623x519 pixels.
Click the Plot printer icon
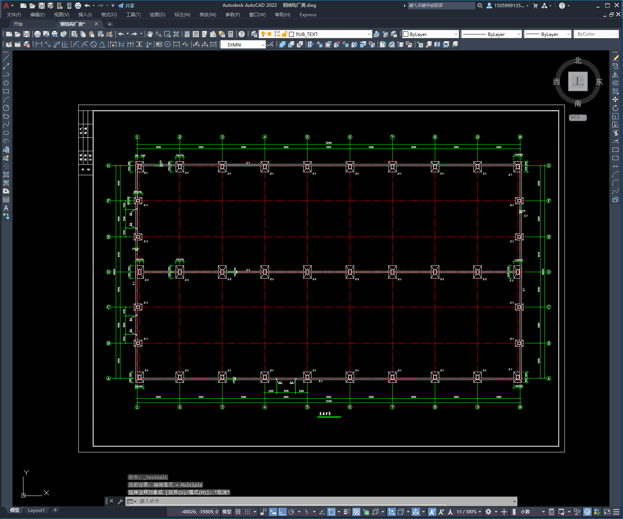tap(37, 34)
